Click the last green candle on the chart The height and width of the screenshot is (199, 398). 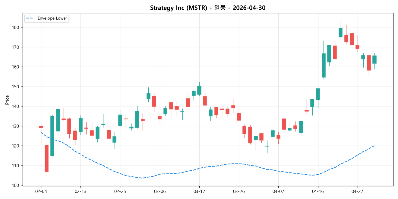click(374, 59)
